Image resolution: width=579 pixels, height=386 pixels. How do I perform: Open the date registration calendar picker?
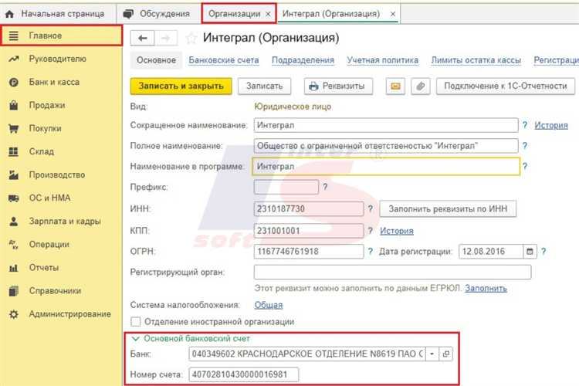[530, 252]
